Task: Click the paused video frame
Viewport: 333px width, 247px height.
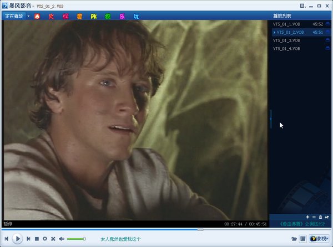Action: click(x=135, y=120)
